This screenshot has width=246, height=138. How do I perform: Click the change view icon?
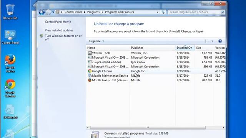tap(207, 41)
